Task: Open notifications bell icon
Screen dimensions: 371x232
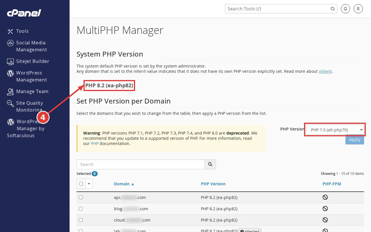Action: [x=345, y=9]
